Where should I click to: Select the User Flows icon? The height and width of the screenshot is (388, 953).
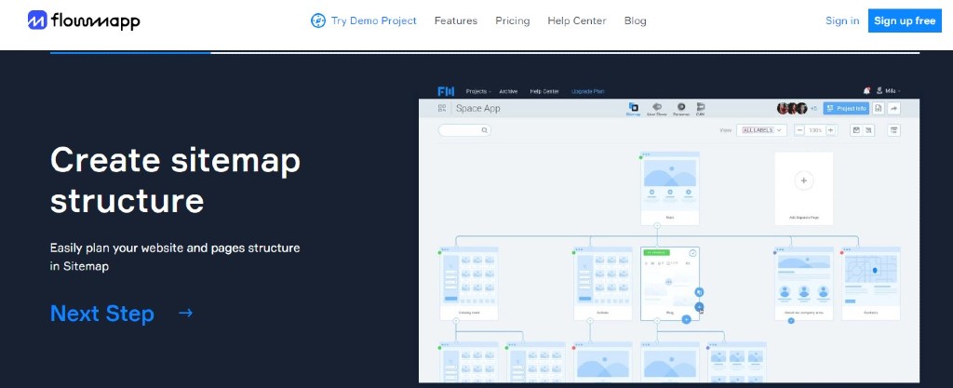pyautogui.click(x=657, y=108)
